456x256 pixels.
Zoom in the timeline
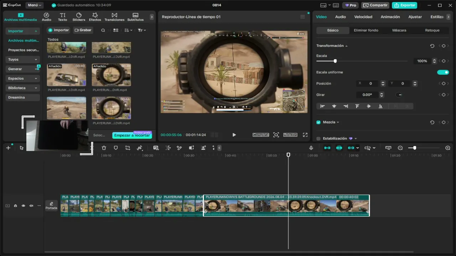(448, 148)
